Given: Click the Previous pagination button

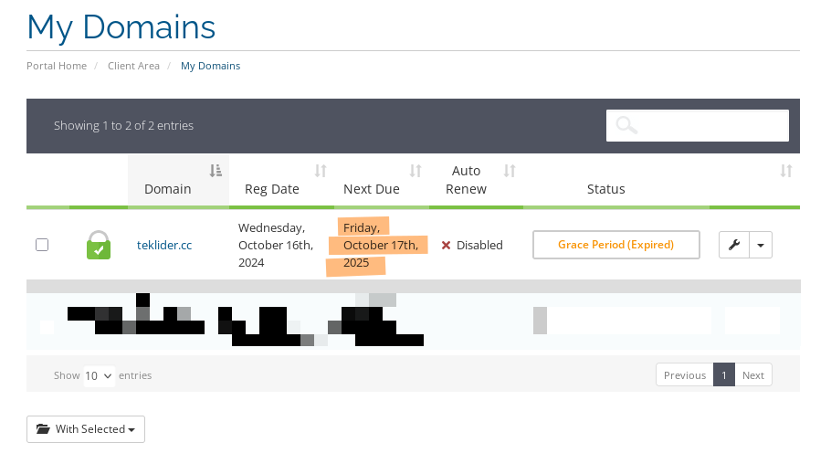Looking at the screenshot, I should tap(685, 375).
